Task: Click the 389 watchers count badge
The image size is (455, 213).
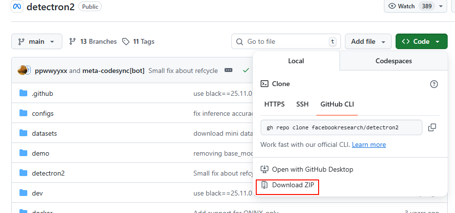Action: [427, 6]
